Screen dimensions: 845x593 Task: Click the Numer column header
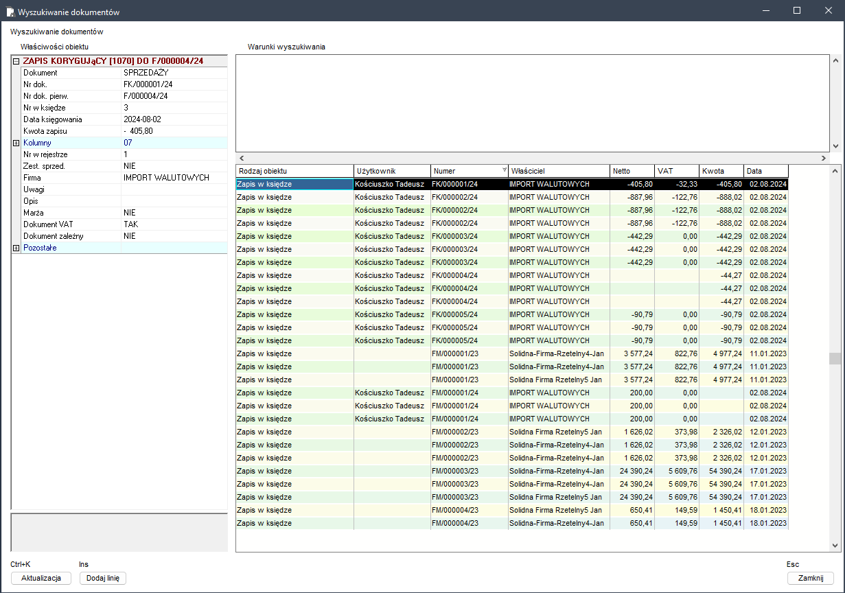pos(470,171)
